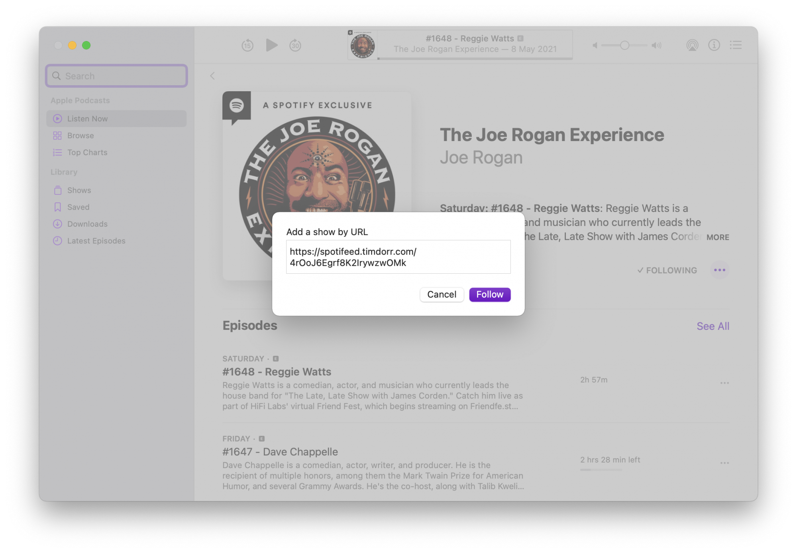Go back using the chevron arrow
Image resolution: width=797 pixels, height=553 pixels.
pyautogui.click(x=212, y=76)
